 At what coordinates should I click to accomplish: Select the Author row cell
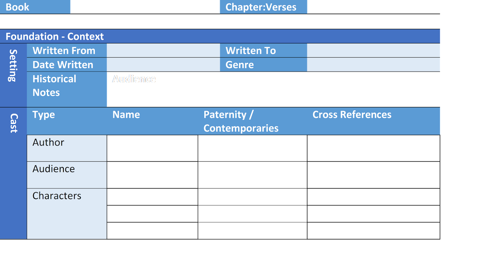(x=67, y=148)
